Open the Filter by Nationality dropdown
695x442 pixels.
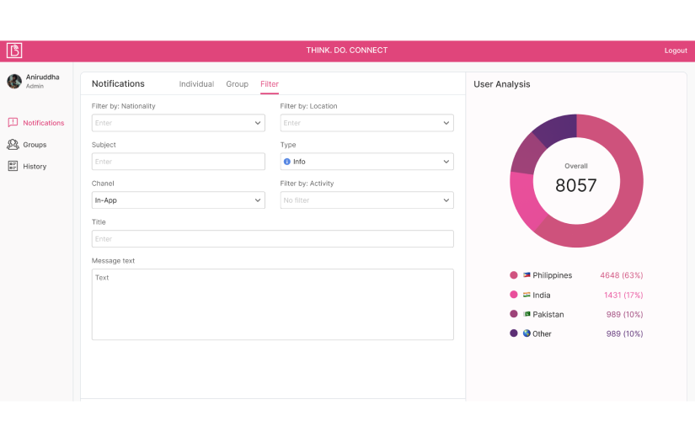(179, 123)
